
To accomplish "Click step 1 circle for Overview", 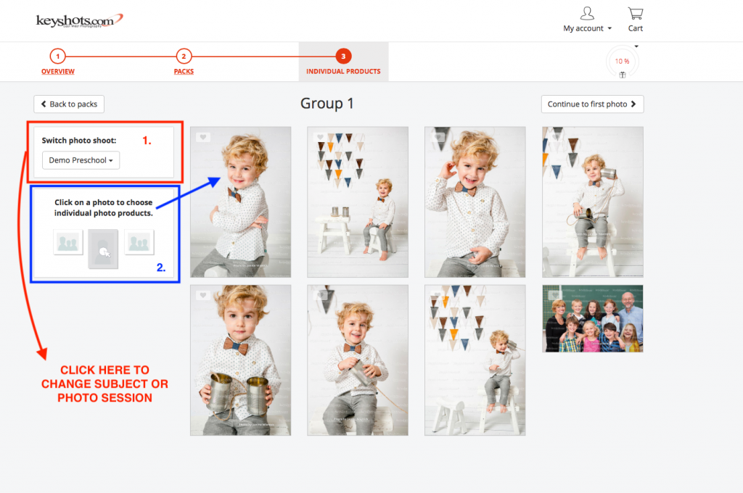I will [x=57, y=56].
